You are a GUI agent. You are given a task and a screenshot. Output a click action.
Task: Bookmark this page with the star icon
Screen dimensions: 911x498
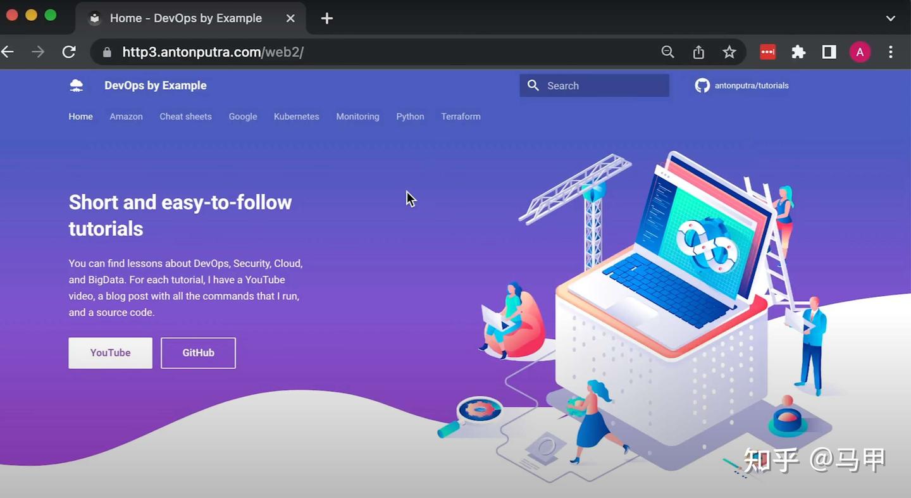click(729, 52)
